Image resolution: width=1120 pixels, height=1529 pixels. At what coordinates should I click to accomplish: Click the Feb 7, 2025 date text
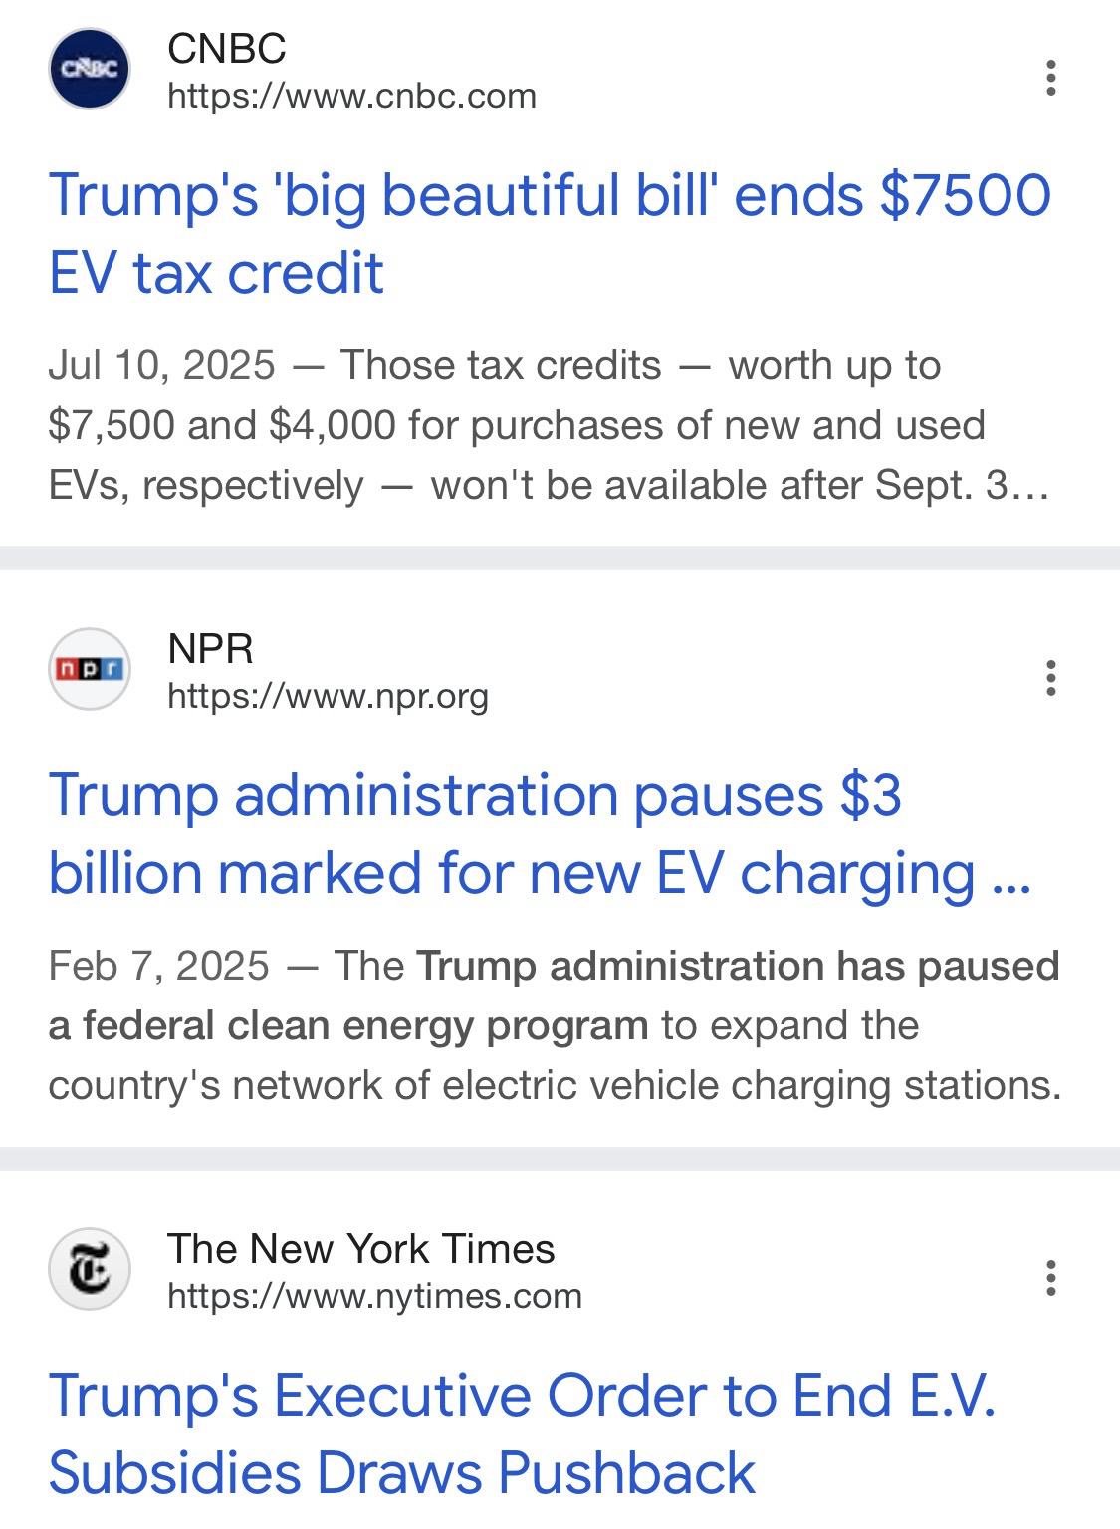(158, 967)
